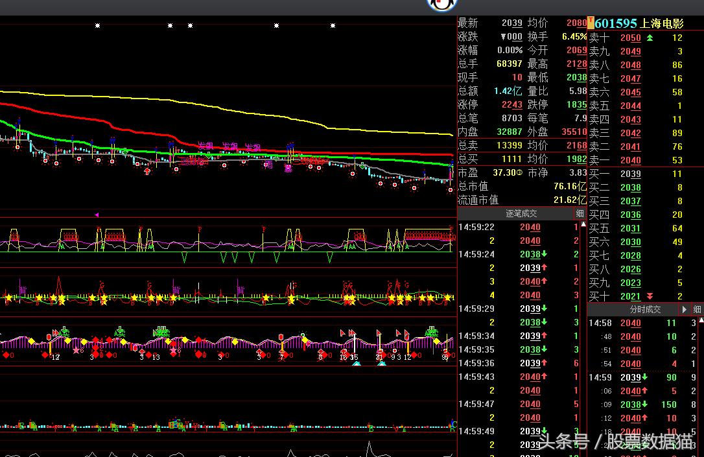The image size is (704, 457).
Task: Expand the arrow next to 分时成交 header
Action: 685,309
